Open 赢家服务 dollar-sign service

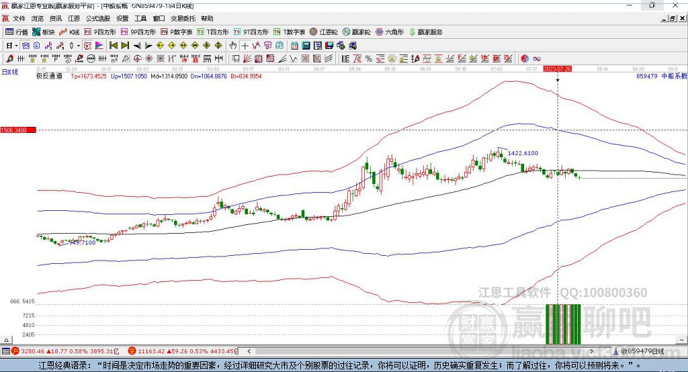click(x=425, y=32)
